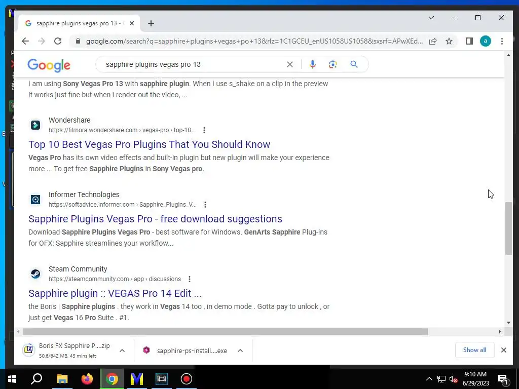
Task: Open taskbar search
Action: coord(36,379)
